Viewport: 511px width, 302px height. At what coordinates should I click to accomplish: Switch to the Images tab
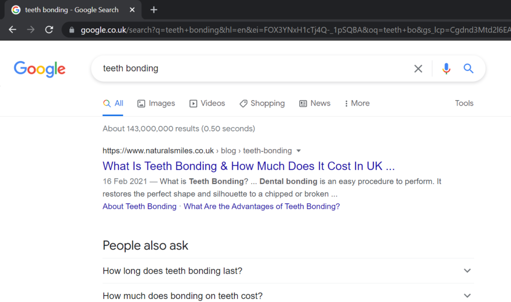(156, 104)
